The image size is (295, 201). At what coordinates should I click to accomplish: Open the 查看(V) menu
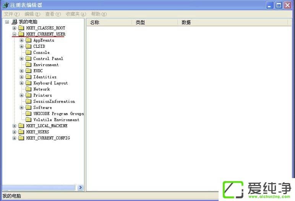(53, 14)
